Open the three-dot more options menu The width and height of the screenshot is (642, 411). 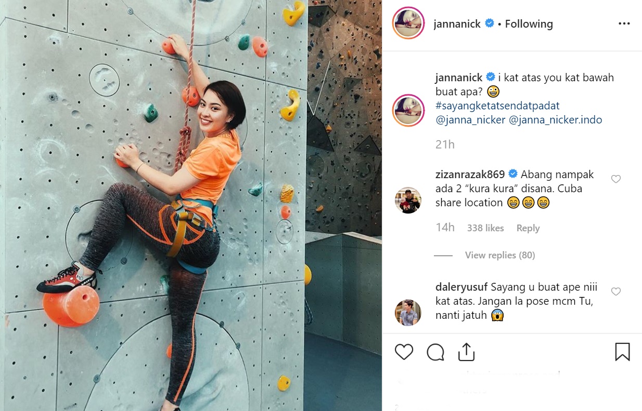[x=624, y=24]
